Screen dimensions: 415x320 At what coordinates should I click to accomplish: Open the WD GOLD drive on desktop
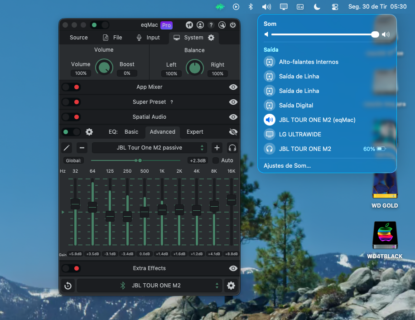[385, 190]
